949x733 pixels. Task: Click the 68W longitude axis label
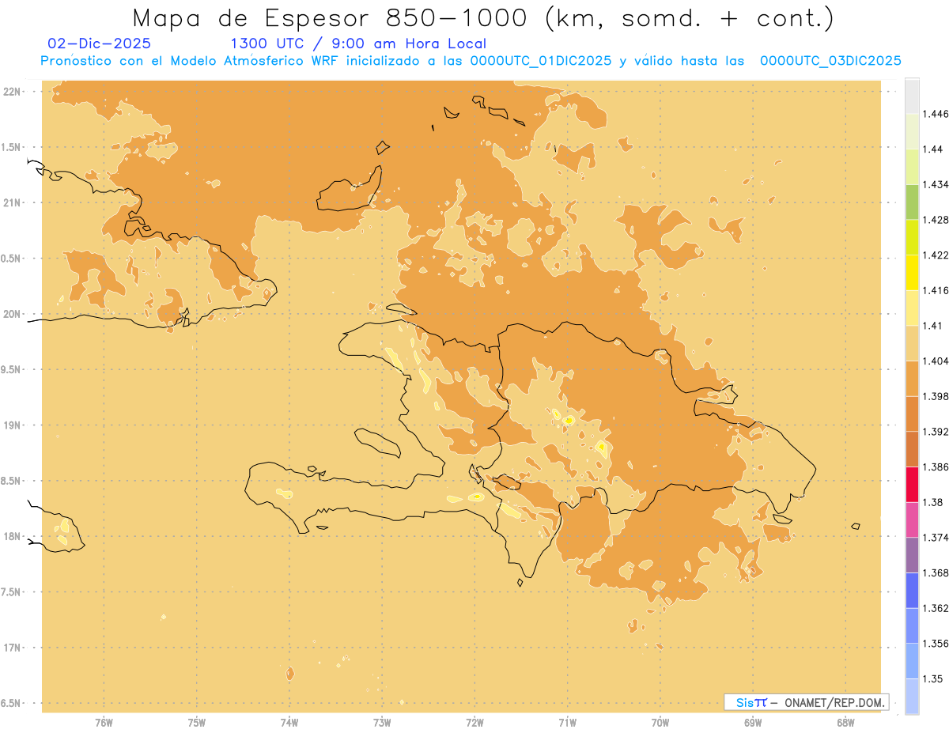tap(845, 722)
